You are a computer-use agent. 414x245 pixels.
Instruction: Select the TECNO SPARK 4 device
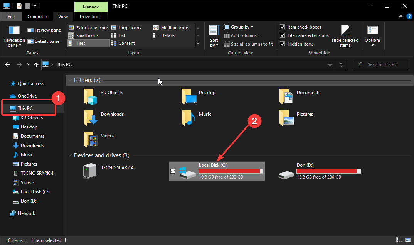point(108,171)
